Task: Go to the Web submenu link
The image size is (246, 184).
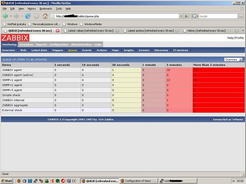Action: (x=23, y=50)
